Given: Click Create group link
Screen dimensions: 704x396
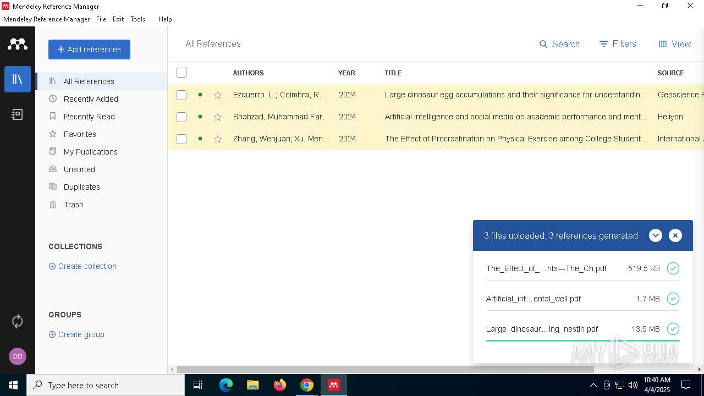Looking at the screenshot, I should pos(76,334).
